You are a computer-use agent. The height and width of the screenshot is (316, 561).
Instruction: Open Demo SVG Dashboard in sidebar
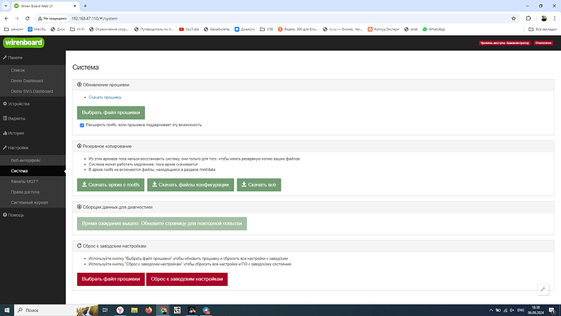point(33,91)
